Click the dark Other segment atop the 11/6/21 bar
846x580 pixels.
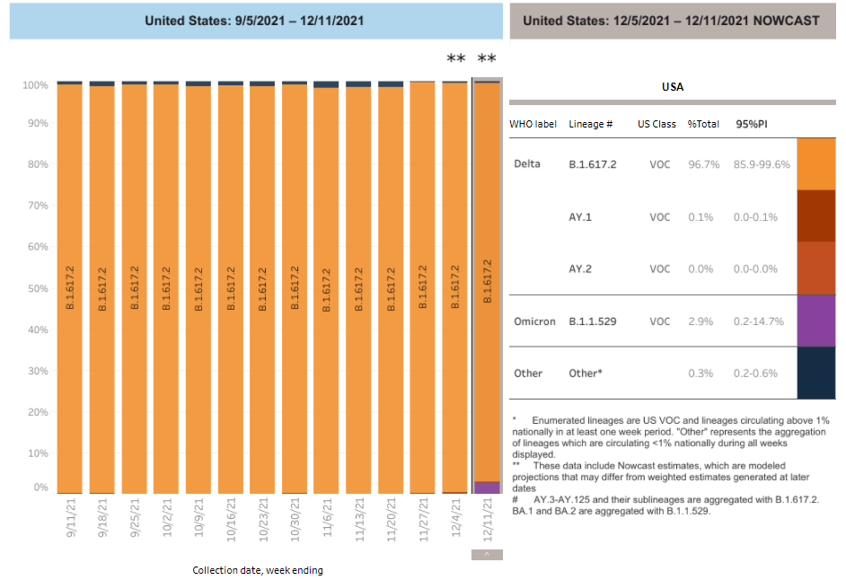(x=326, y=84)
